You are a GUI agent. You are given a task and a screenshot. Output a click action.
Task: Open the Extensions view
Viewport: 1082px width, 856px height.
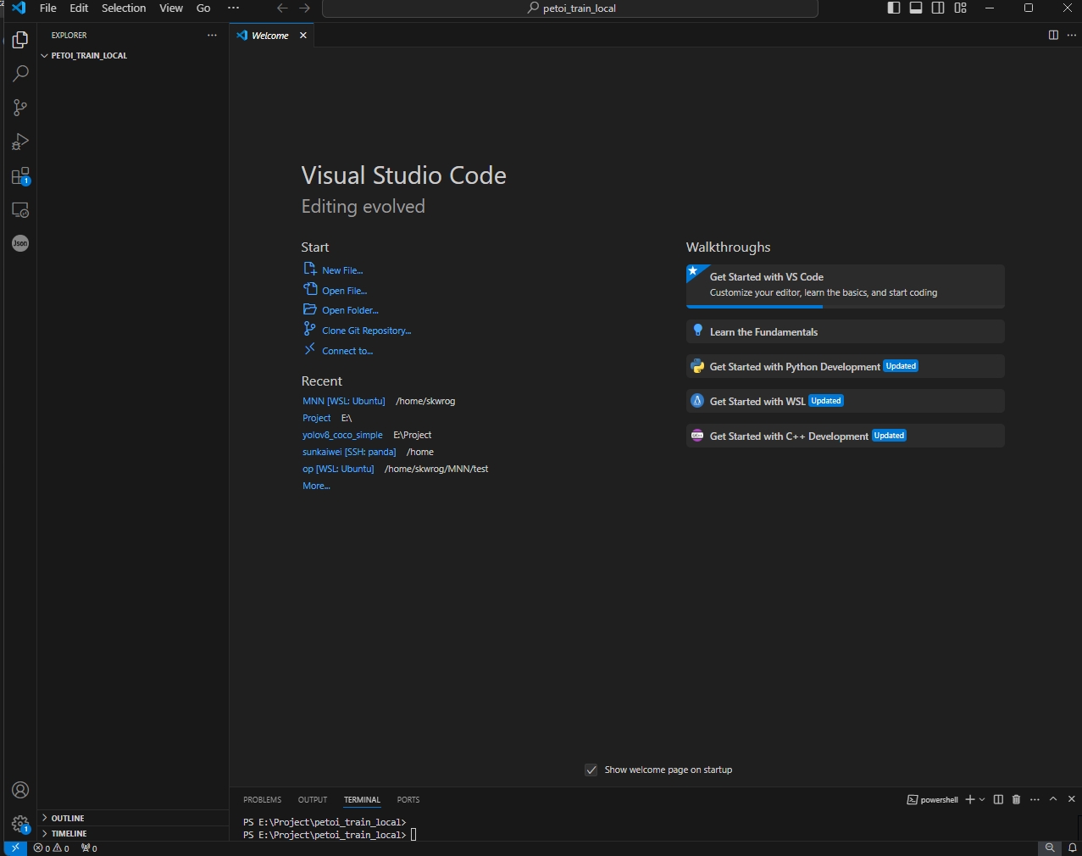pos(20,176)
